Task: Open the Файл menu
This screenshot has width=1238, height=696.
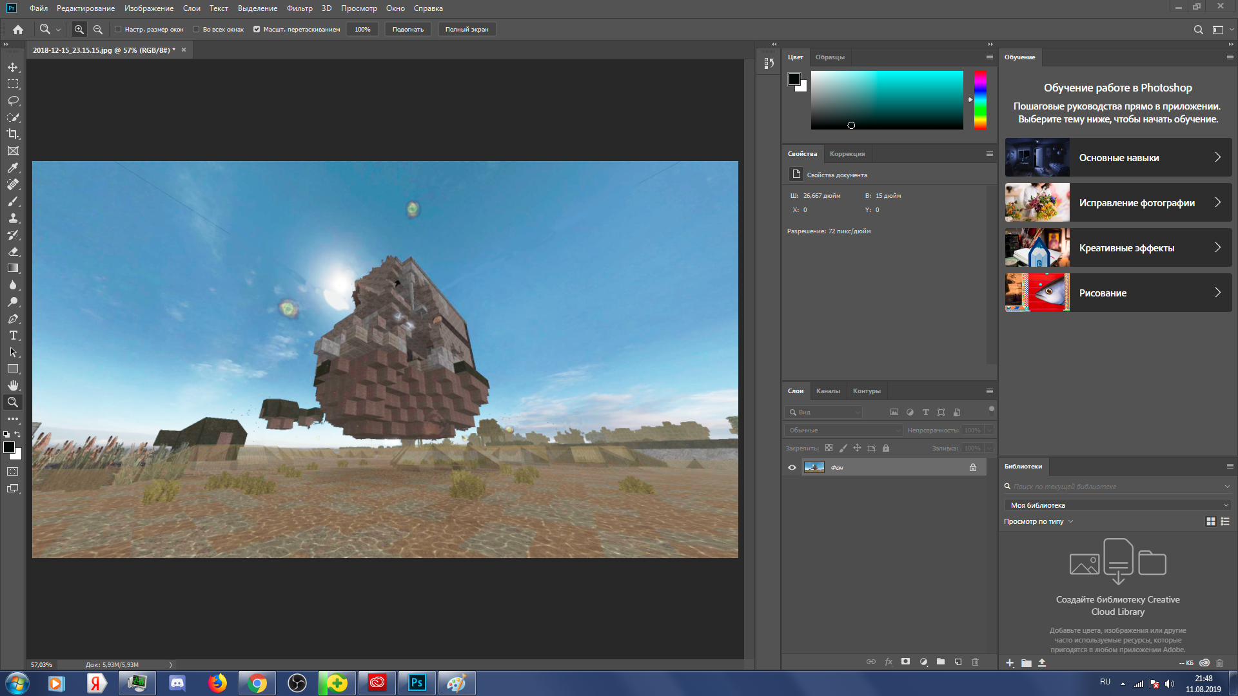Action: click(x=39, y=8)
